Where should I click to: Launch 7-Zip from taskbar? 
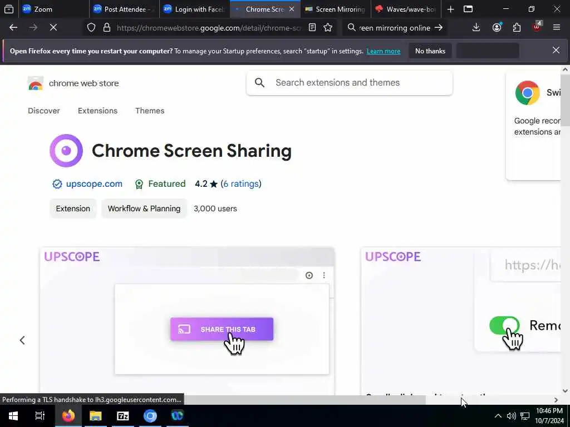(x=123, y=416)
